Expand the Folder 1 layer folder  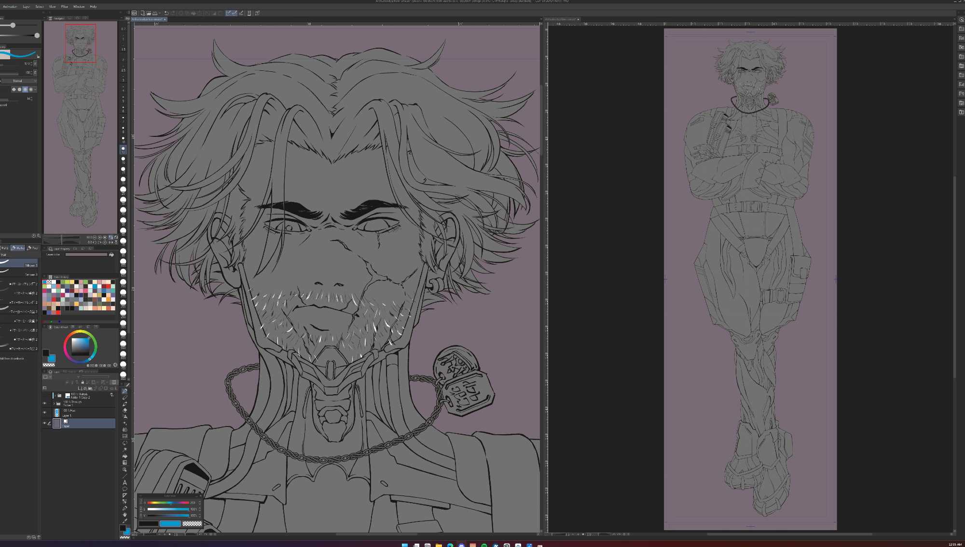[54, 403]
